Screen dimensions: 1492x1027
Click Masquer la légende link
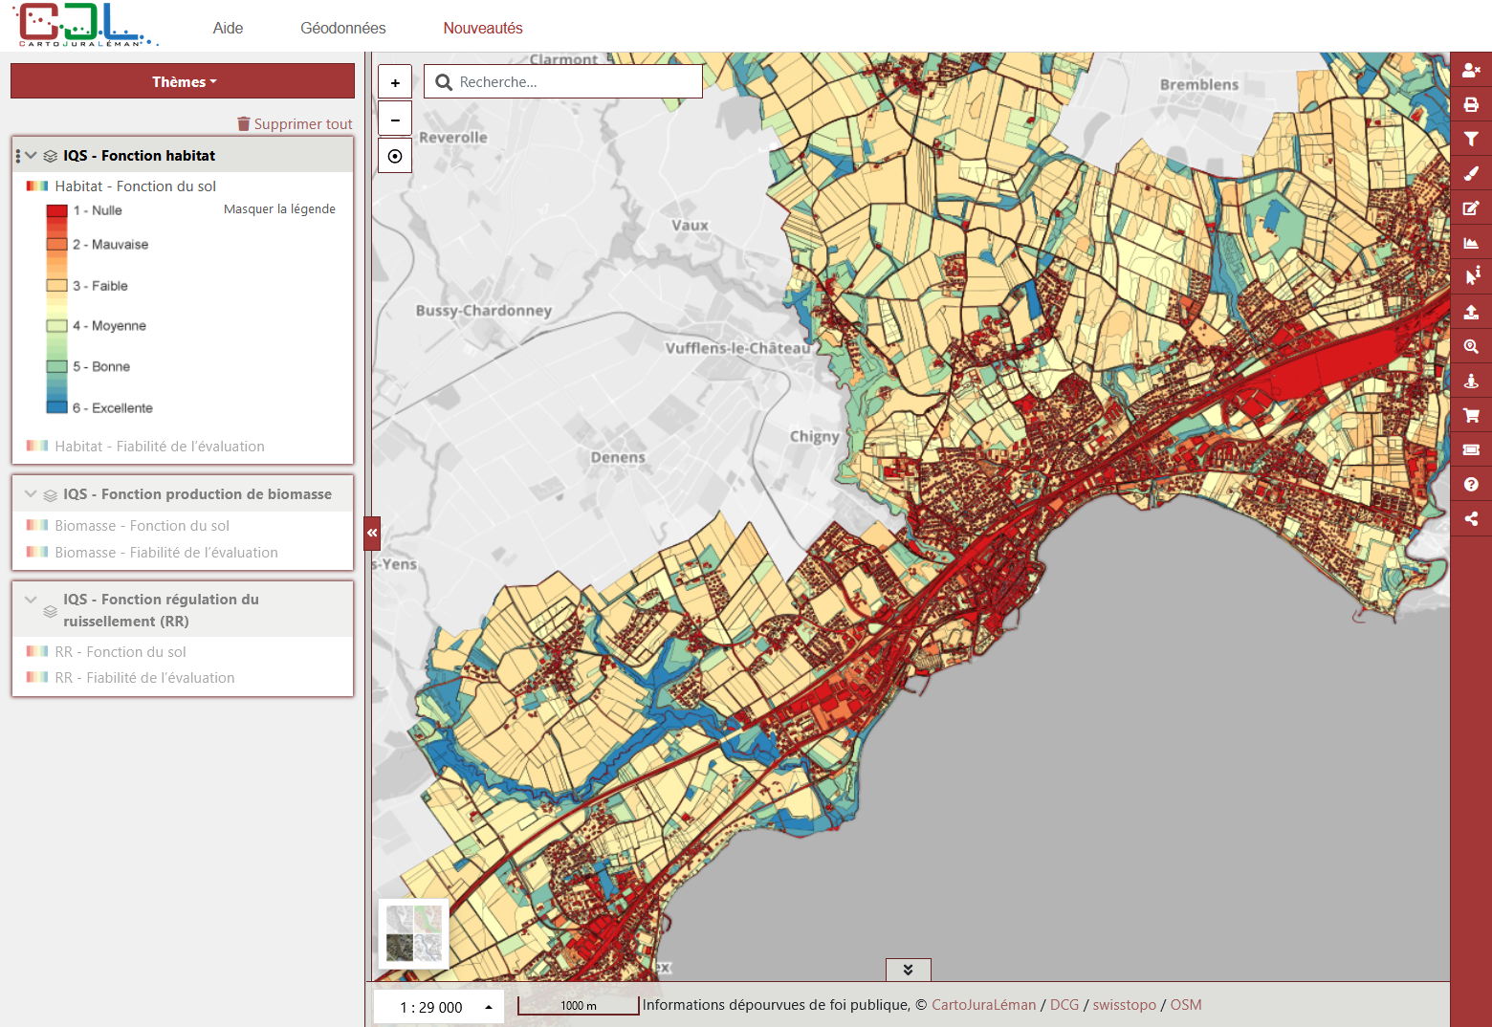pyautogui.click(x=279, y=208)
